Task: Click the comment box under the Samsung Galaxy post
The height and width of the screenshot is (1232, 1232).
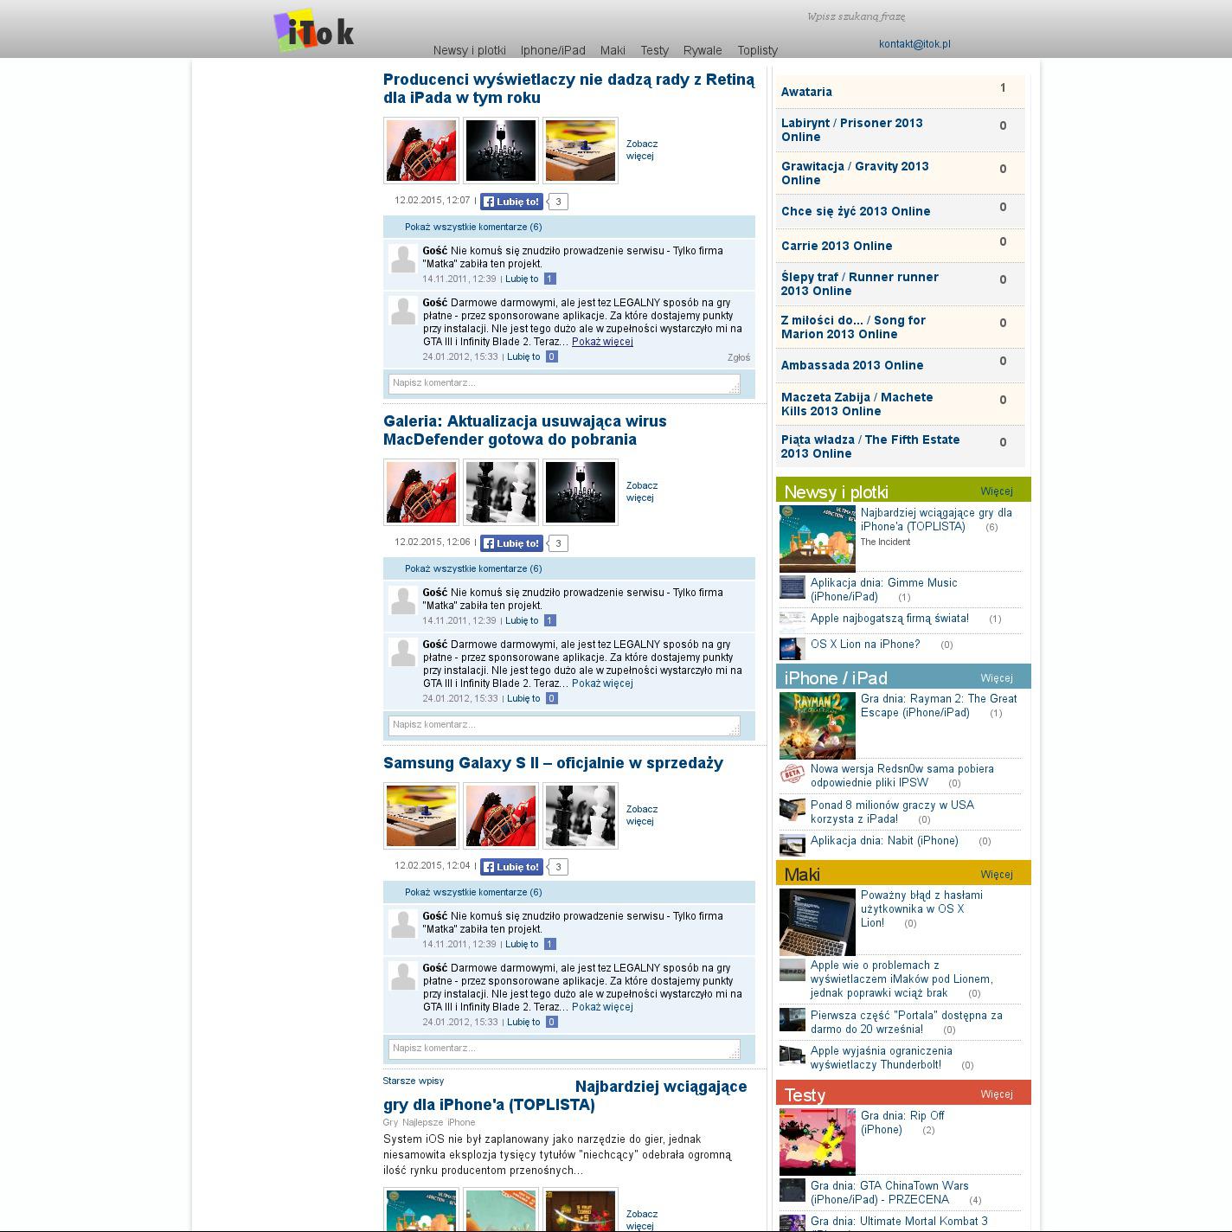Action: click(563, 1049)
